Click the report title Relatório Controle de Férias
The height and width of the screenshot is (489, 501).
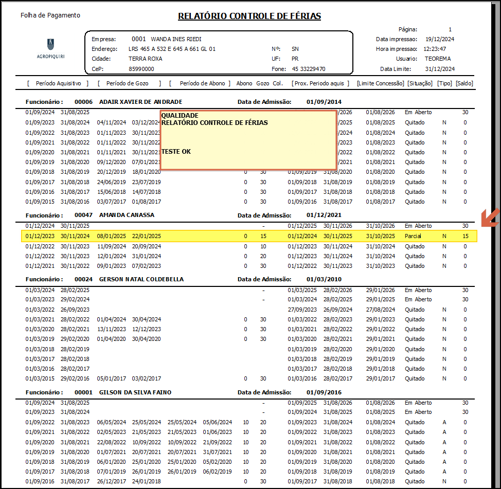[249, 16]
